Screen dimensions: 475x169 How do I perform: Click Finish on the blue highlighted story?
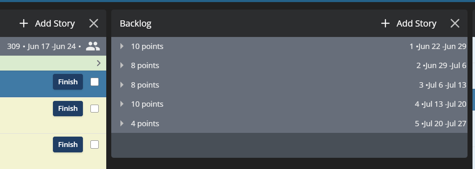(68, 82)
